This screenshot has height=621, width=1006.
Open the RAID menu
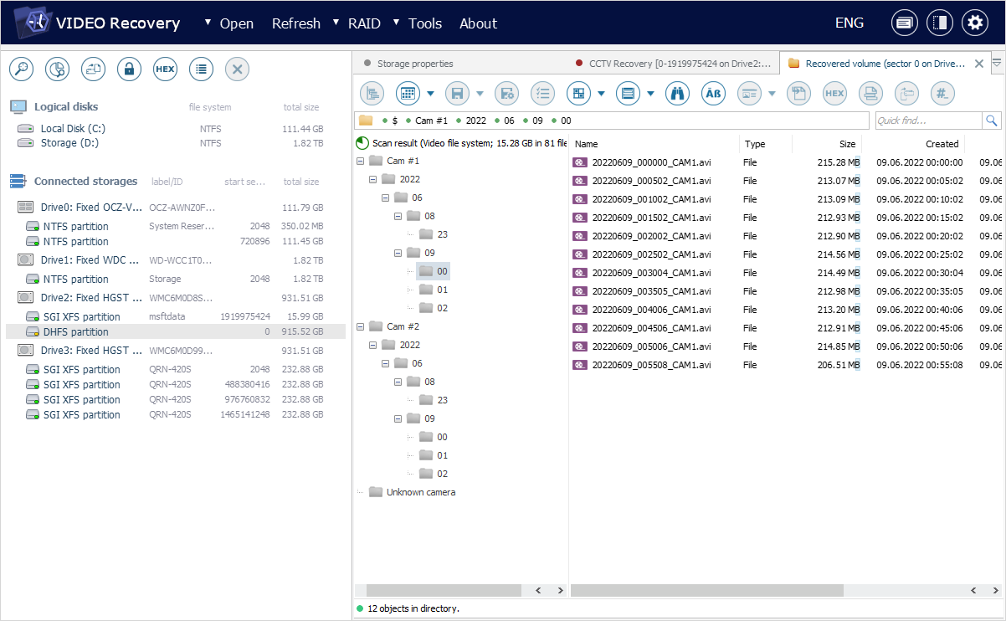click(x=358, y=23)
